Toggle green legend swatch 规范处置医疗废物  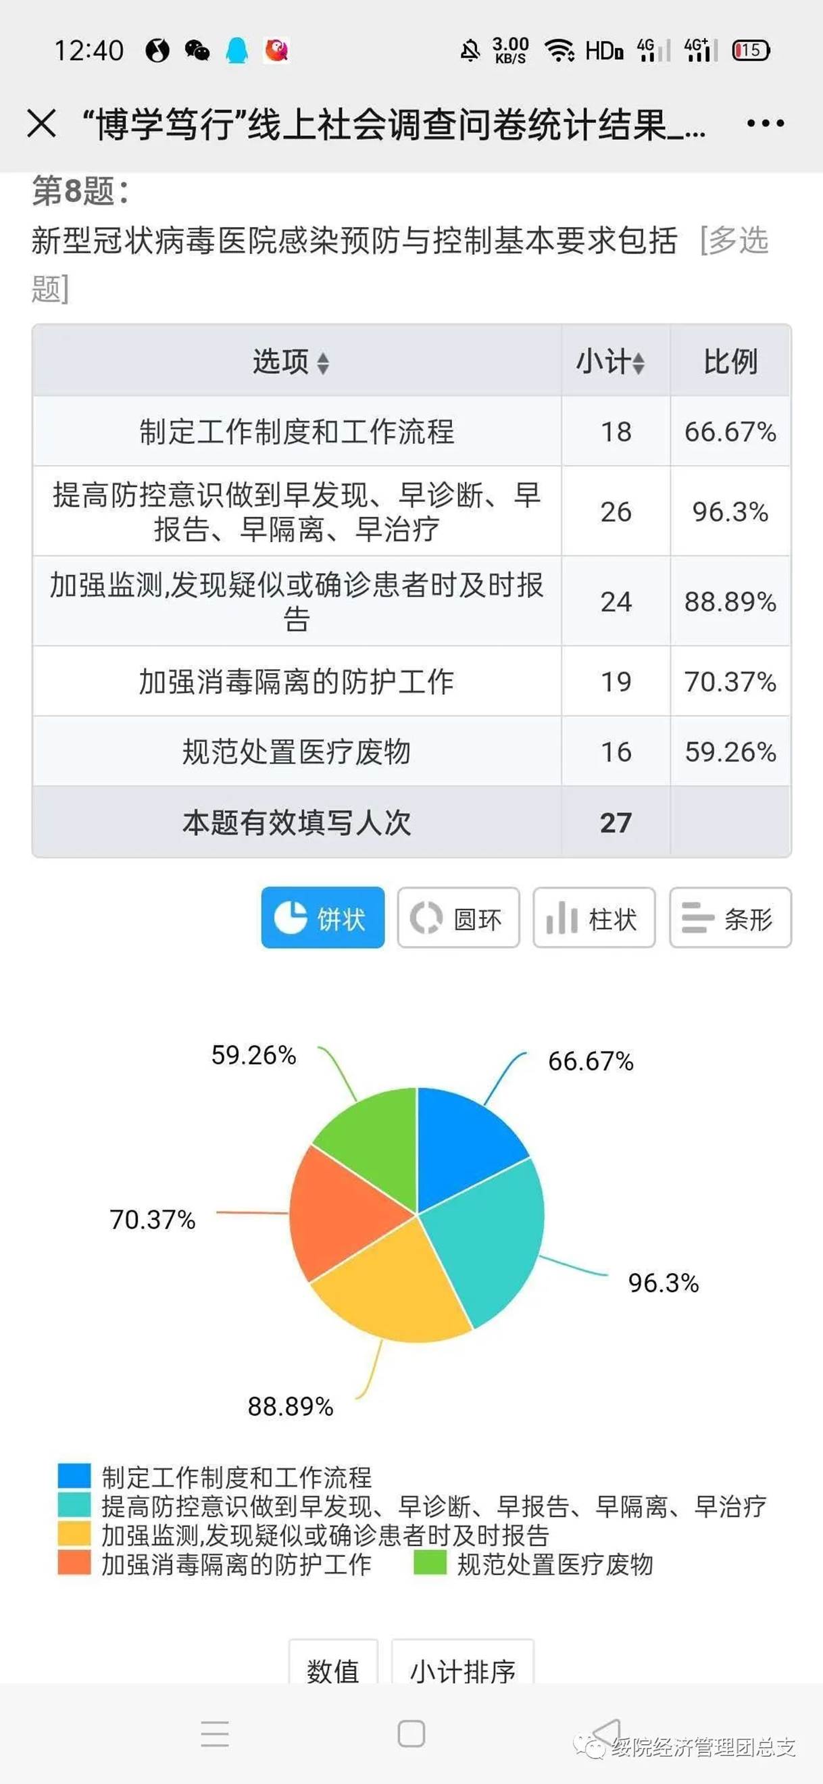click(430, 1563)
